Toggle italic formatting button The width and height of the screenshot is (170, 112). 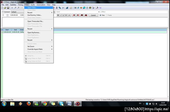(x=61, y=15)
